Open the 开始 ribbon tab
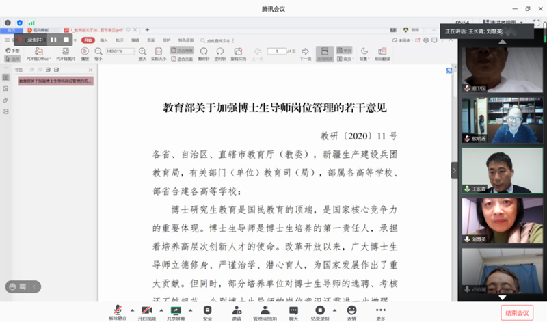The height and width of the screenshot is (322, 547). [88, 40]
